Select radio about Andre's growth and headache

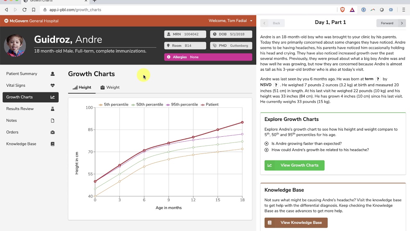click(x=266, y=150)
